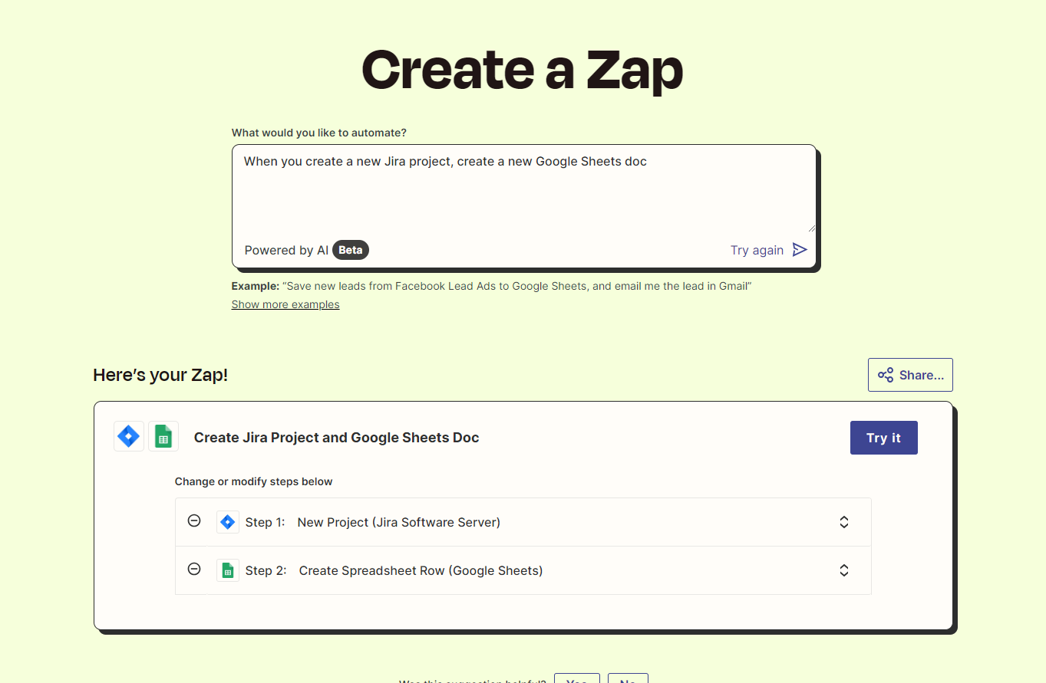Remove Step 2 with the minus circle
Screen dimensions: 1046x683
(194, 569)
